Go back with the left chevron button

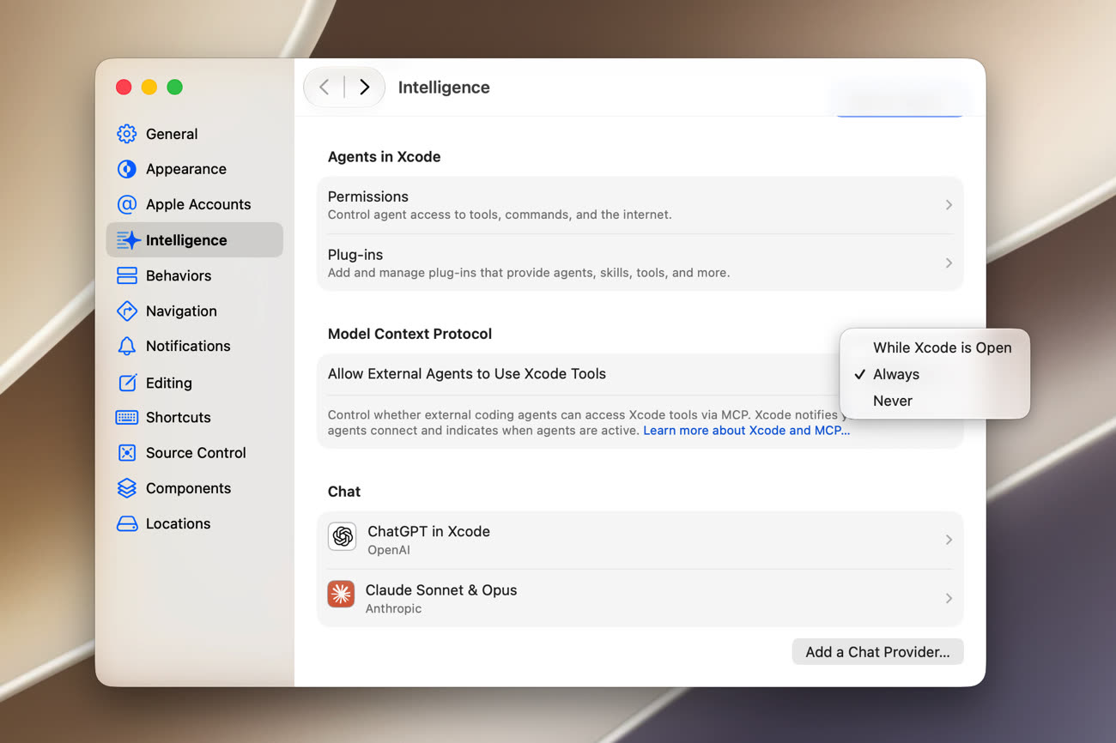[x=324, y=87]
